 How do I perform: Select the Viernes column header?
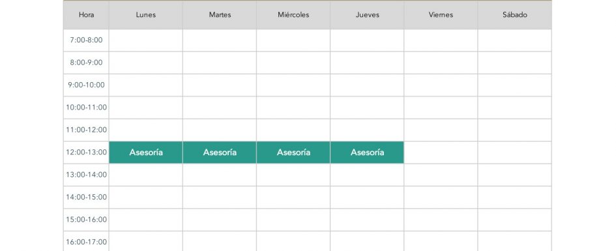coord(441,15)
